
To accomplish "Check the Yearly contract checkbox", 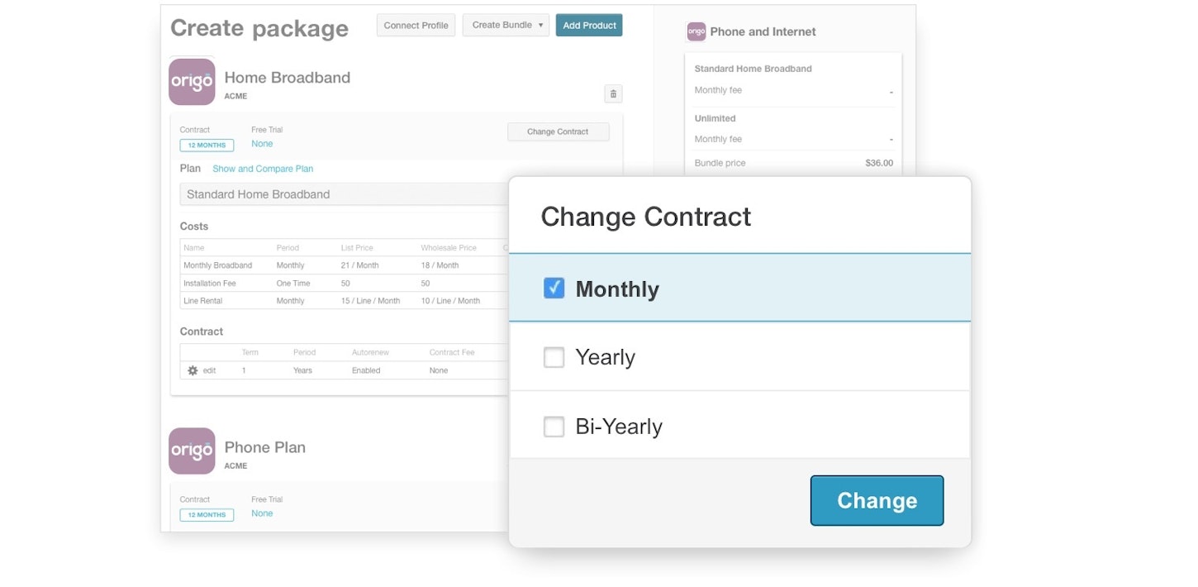I will pyautogui.click(x=554, y=357).
